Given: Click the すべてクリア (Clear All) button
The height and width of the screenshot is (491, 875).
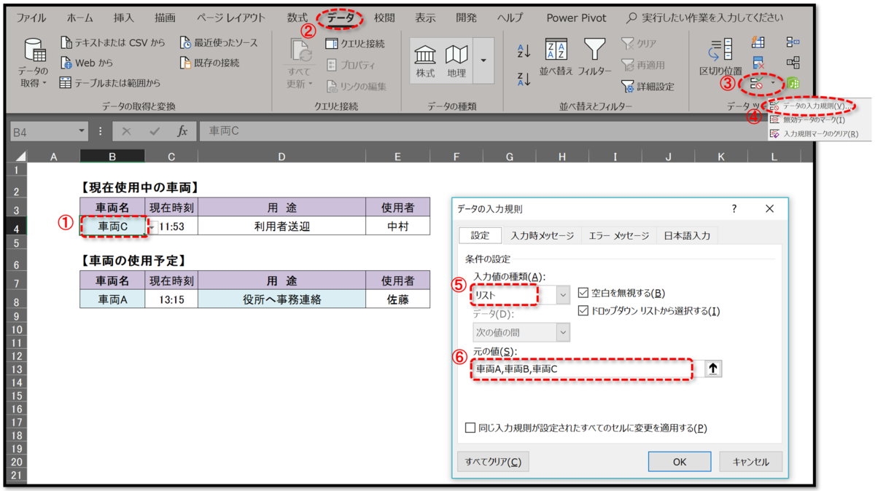Looking at the screenshot, I should (493, 461).
